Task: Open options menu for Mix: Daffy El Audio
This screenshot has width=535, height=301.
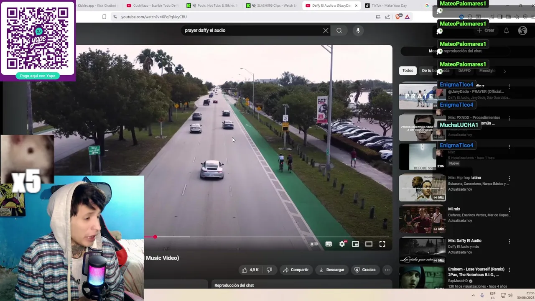Action: (509, 242)
